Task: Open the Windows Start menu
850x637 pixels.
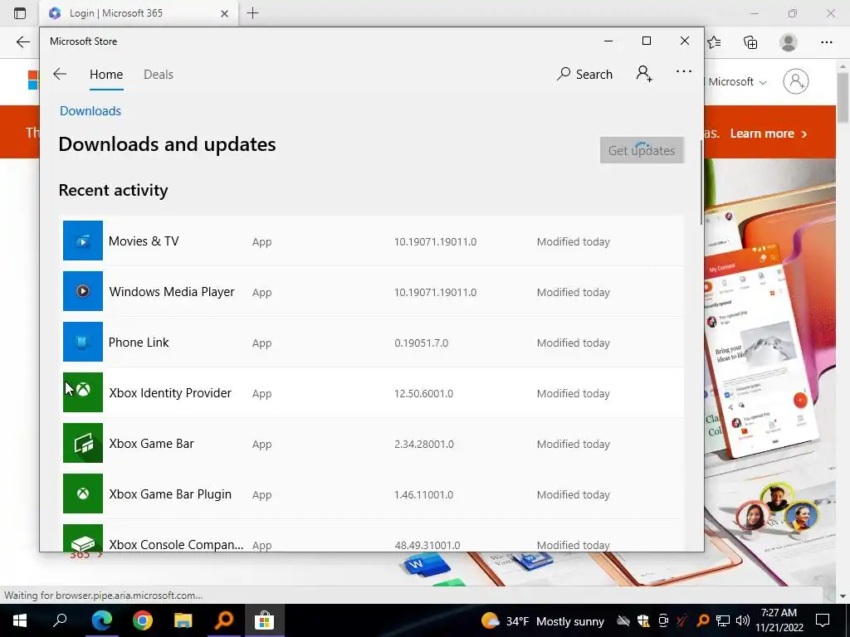Action: [20, 620]
